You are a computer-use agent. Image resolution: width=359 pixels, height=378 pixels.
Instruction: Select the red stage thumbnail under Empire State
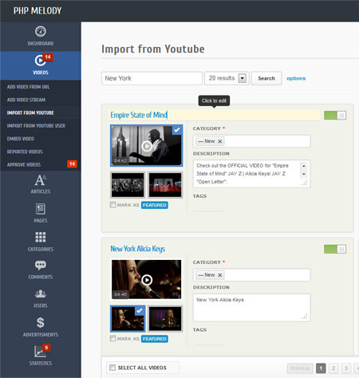coord(165,185)
